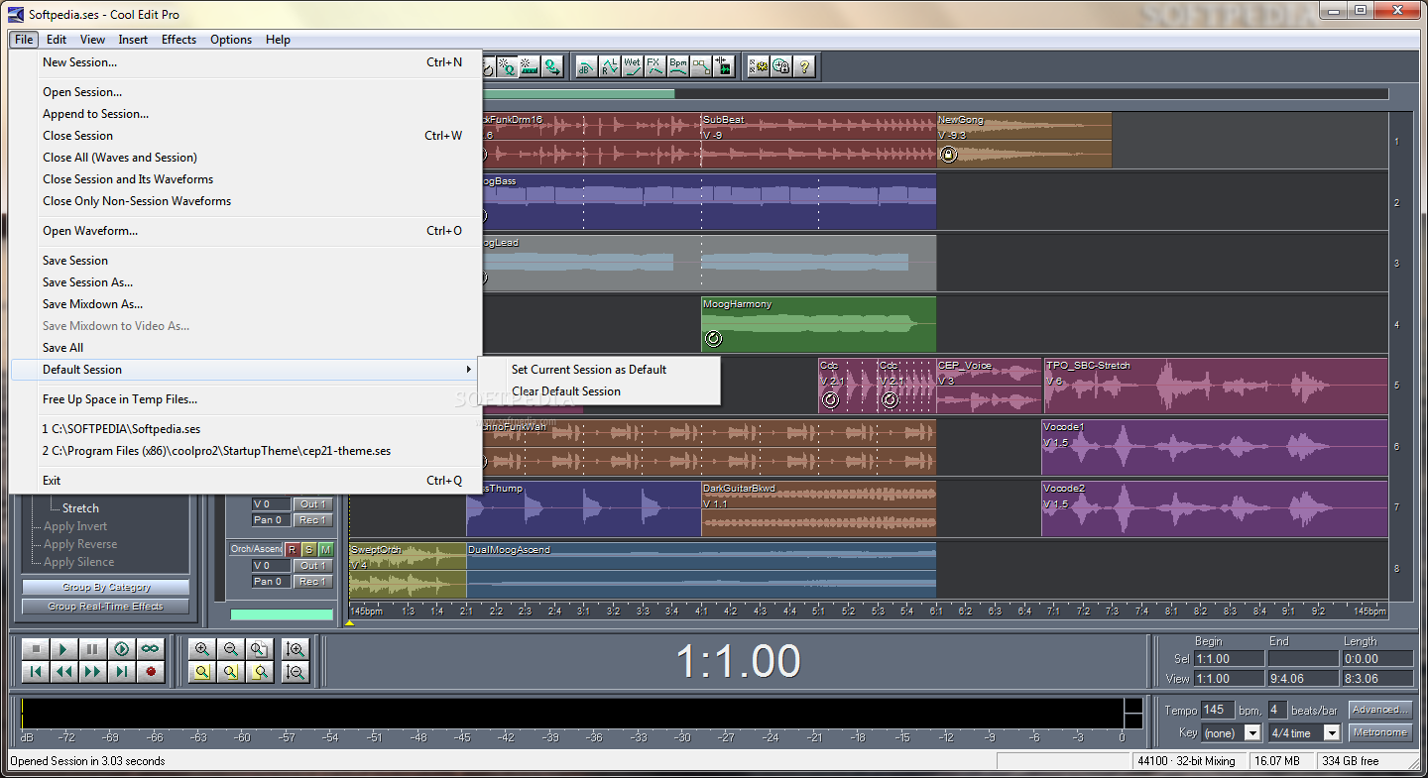This screenshot has height=778, width=1428.
Task: Expand the Default Session submenu
Action: click(245, 370)
